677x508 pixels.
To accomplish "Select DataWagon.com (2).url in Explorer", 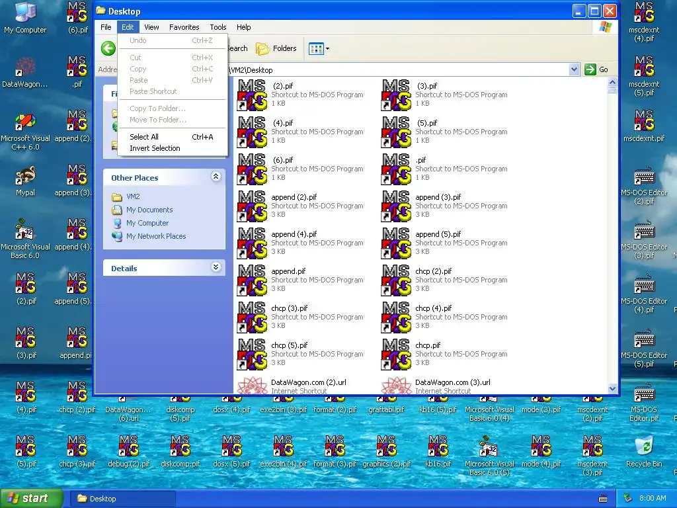I will pyautogui.click(x=292, y=386).
